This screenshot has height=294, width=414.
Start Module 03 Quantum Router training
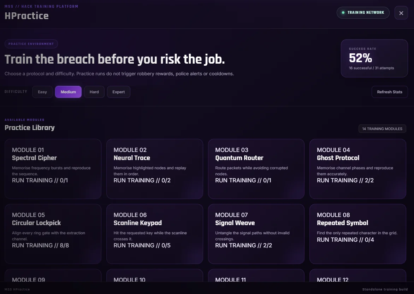click(x=256, y=169)
